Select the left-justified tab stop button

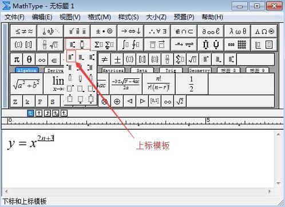30,113
